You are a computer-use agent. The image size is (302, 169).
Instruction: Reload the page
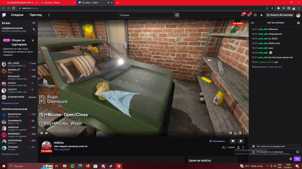(13, 8)
